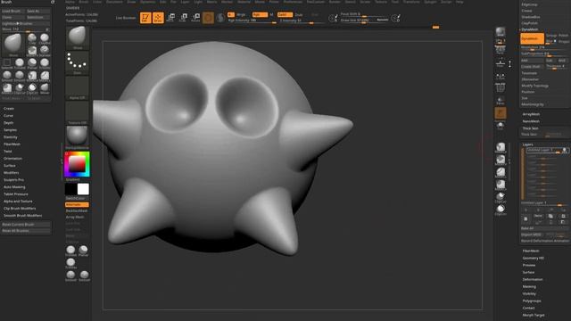571x321 pixels.
Task: Click inside the color picker square
Action: coord(78,164)
